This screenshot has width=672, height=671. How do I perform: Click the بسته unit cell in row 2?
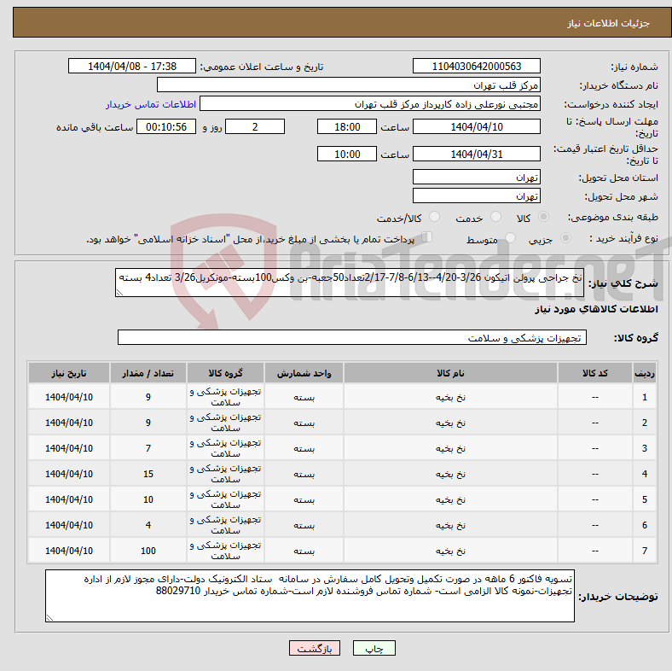tap(304, 423)
